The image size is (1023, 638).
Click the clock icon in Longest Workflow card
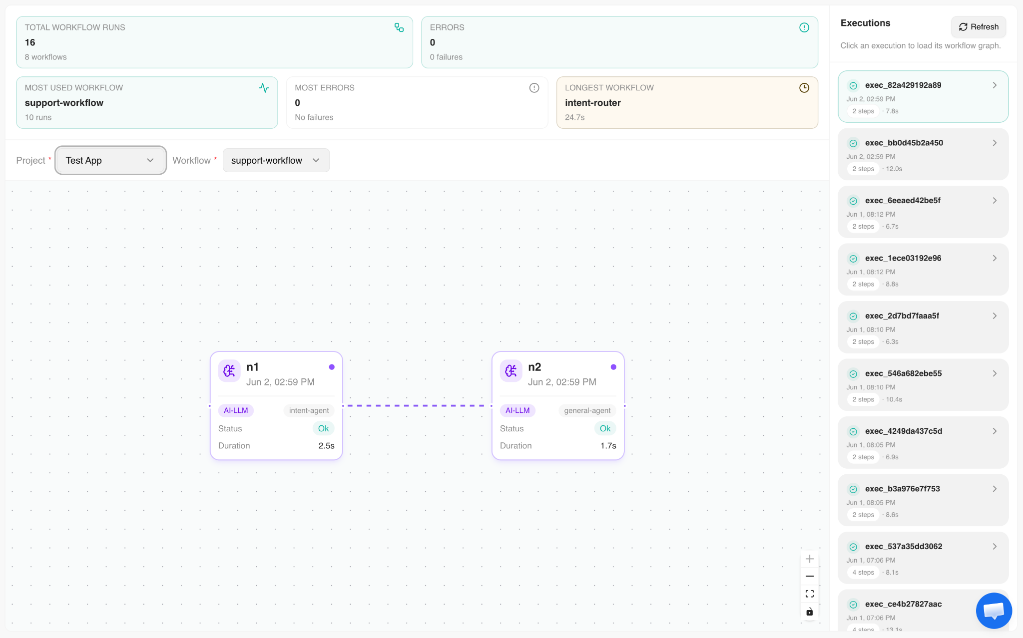coord(804,88)
